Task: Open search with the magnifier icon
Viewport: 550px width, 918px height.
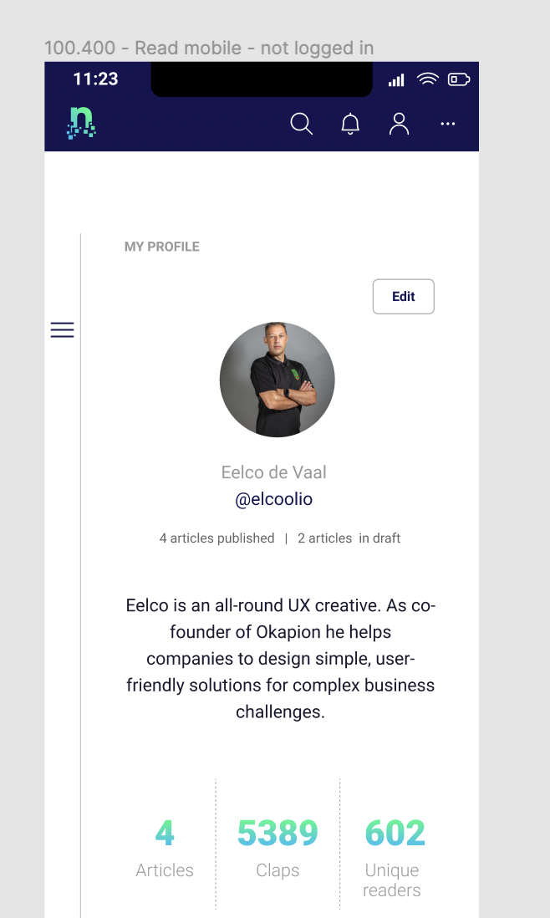Action: [x=301, y=125]
